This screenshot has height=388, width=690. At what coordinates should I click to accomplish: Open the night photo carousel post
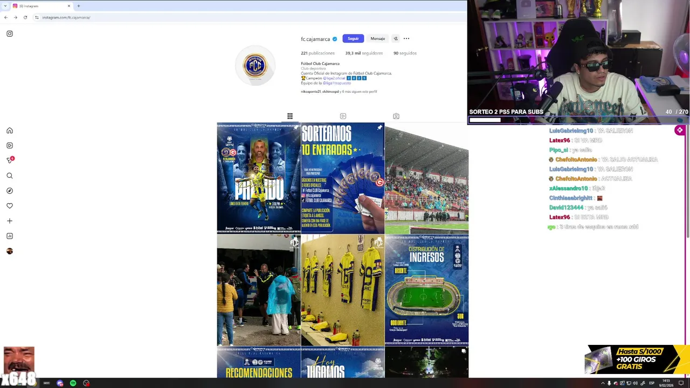pos(426,362)
